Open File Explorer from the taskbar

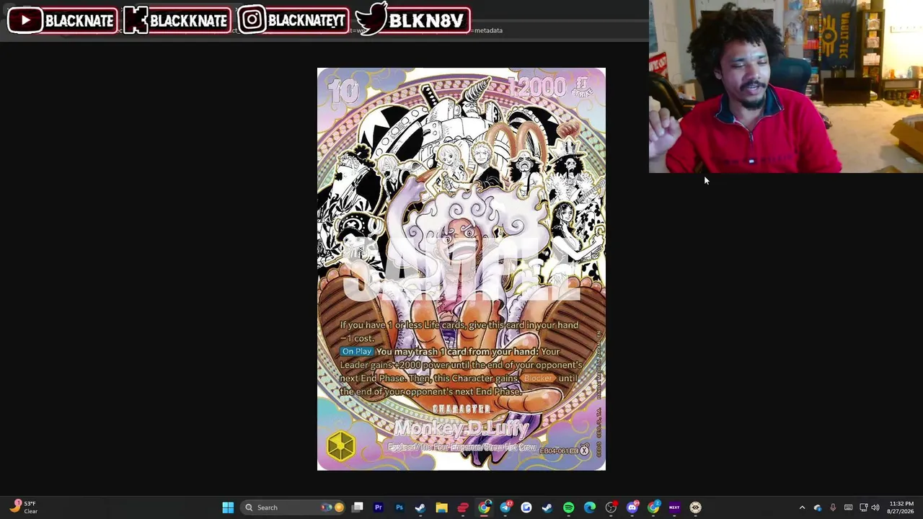point(441,507)
